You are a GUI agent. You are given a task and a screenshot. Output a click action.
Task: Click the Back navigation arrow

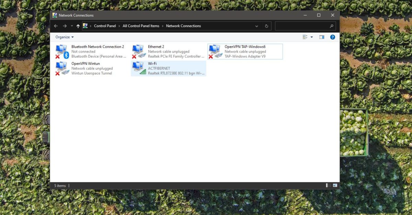click(x=56, y=26)
